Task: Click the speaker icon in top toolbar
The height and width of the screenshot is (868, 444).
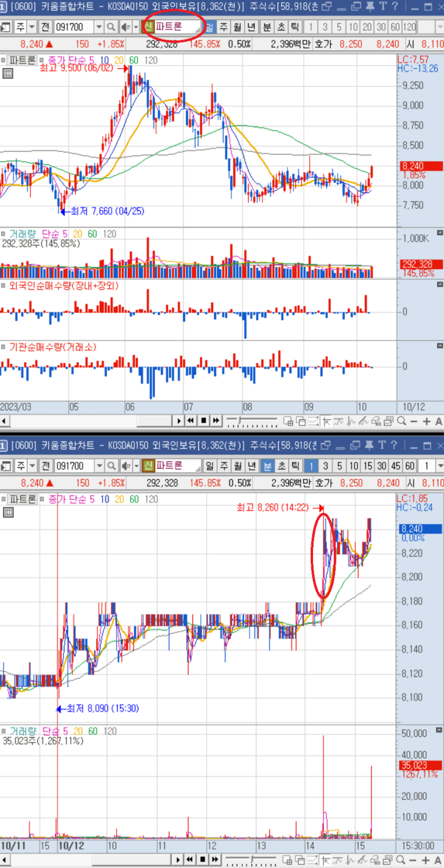Action: pyautogui.click(x=125, y=28)
